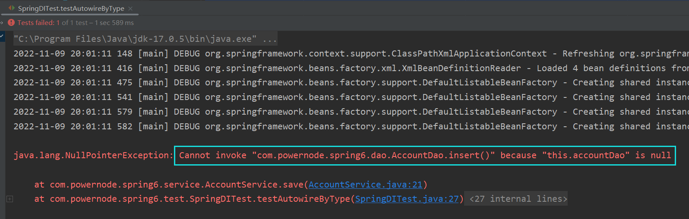Click the log line with timestamp 582
Image resolution: width=689 pixels, height=219 pixels.
click(351, 126)
